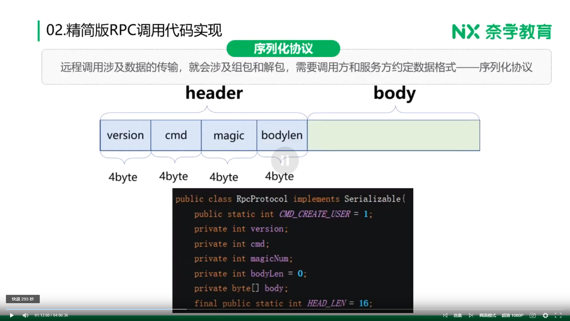Open the 选集 episode list
The image size is (570, 321).
[x=457, y=315]
